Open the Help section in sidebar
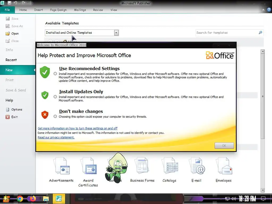The height and width of the screenshot is (204, 272). click(x=9, y=100)
